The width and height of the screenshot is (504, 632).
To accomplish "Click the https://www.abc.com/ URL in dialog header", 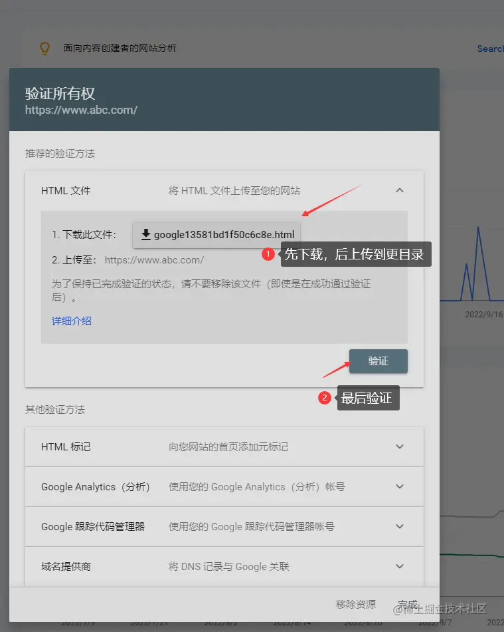I will click(x=81, y=110).
